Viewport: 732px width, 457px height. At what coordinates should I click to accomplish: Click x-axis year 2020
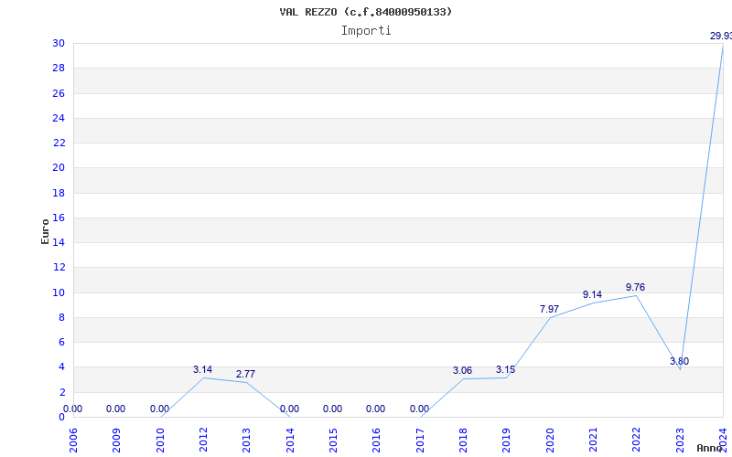tap(550, 441)
